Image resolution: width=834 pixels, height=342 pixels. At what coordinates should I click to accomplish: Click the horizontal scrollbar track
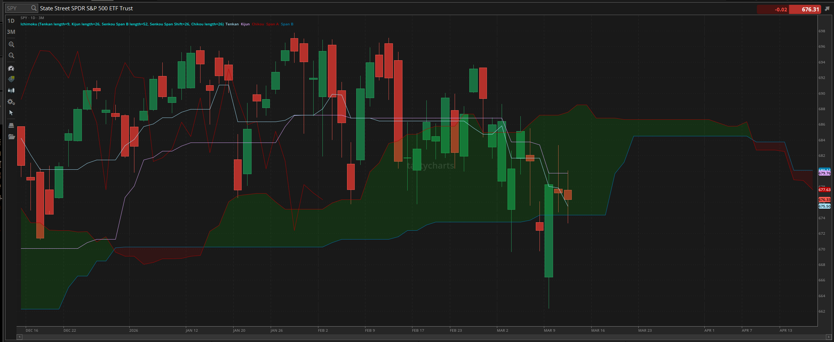424,337
